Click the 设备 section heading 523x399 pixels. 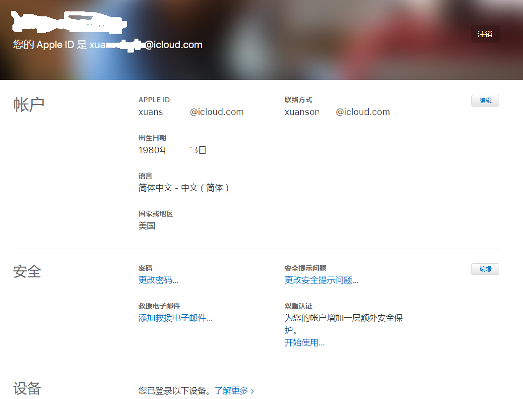tap(27, 388)
